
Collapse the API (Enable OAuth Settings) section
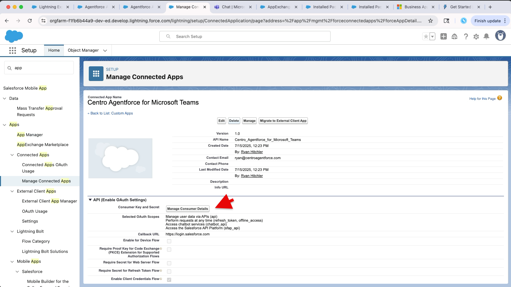click(x=90, y=200)
